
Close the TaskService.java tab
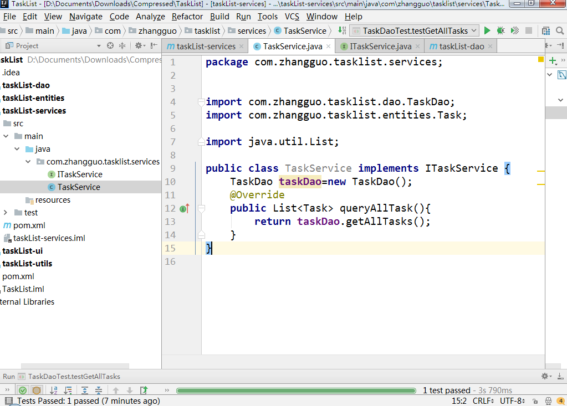click(x=328, y=46)
